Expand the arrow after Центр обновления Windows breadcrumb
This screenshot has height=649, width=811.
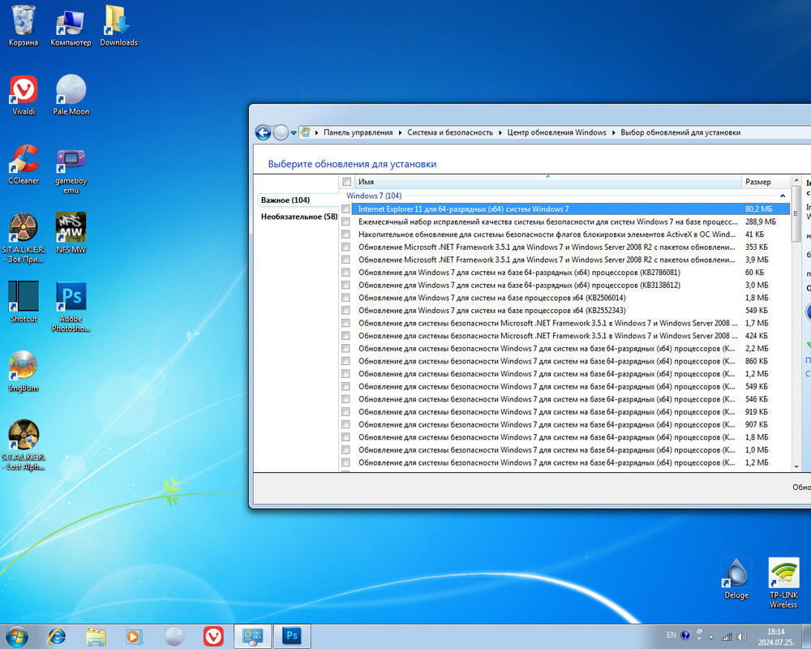click(613, 133)
